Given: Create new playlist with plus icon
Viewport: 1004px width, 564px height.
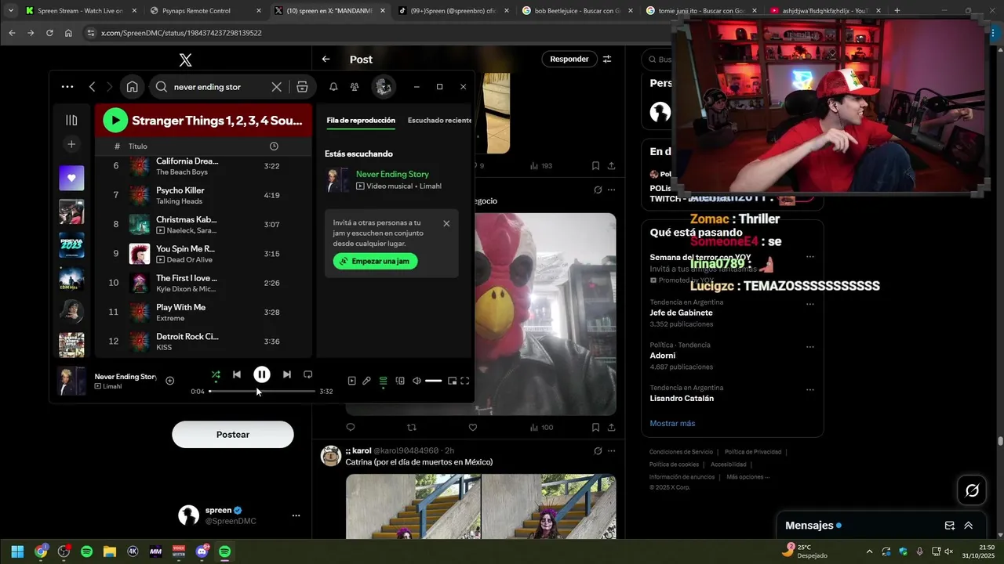Looking at the screenshot, I should coord(71,144).
